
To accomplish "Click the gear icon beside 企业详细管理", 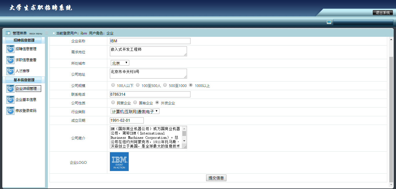I will click(x=10, y=89).
